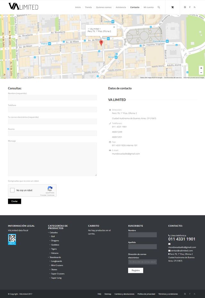The width and height of the screenshot is (205, 298).
Task: Click the Perú metro station icon
Action: tap(108, 39)
